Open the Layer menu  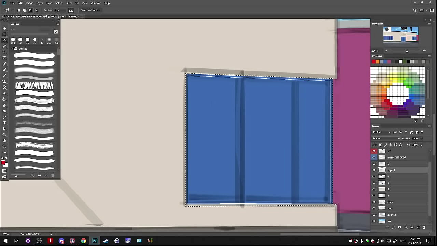coord(40,3)
